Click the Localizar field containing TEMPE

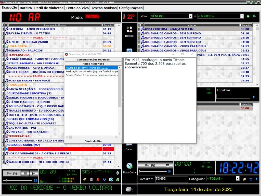172,179
